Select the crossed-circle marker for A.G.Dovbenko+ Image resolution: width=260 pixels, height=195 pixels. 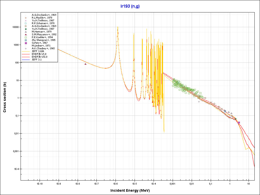[x=26, y=26]
